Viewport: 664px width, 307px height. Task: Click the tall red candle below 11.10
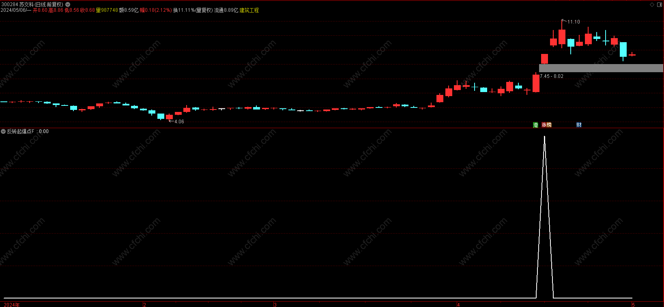(x=562, y=36)
